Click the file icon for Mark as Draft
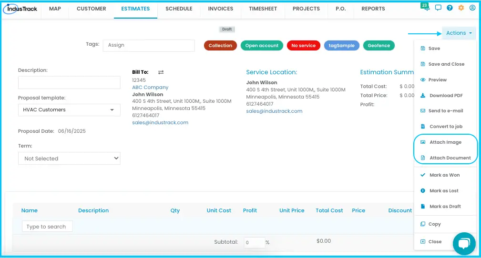The width and height of the screenshot is (481, 258). (x=423, y=206)
